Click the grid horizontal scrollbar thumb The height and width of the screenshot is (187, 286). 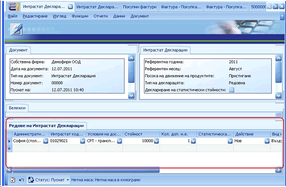86,170
